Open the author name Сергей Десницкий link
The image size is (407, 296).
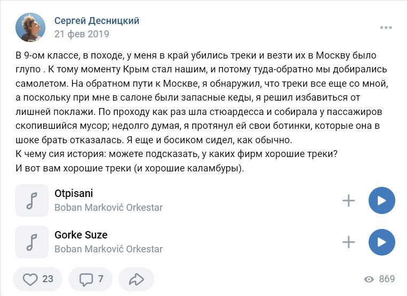[x=97, y=21]
